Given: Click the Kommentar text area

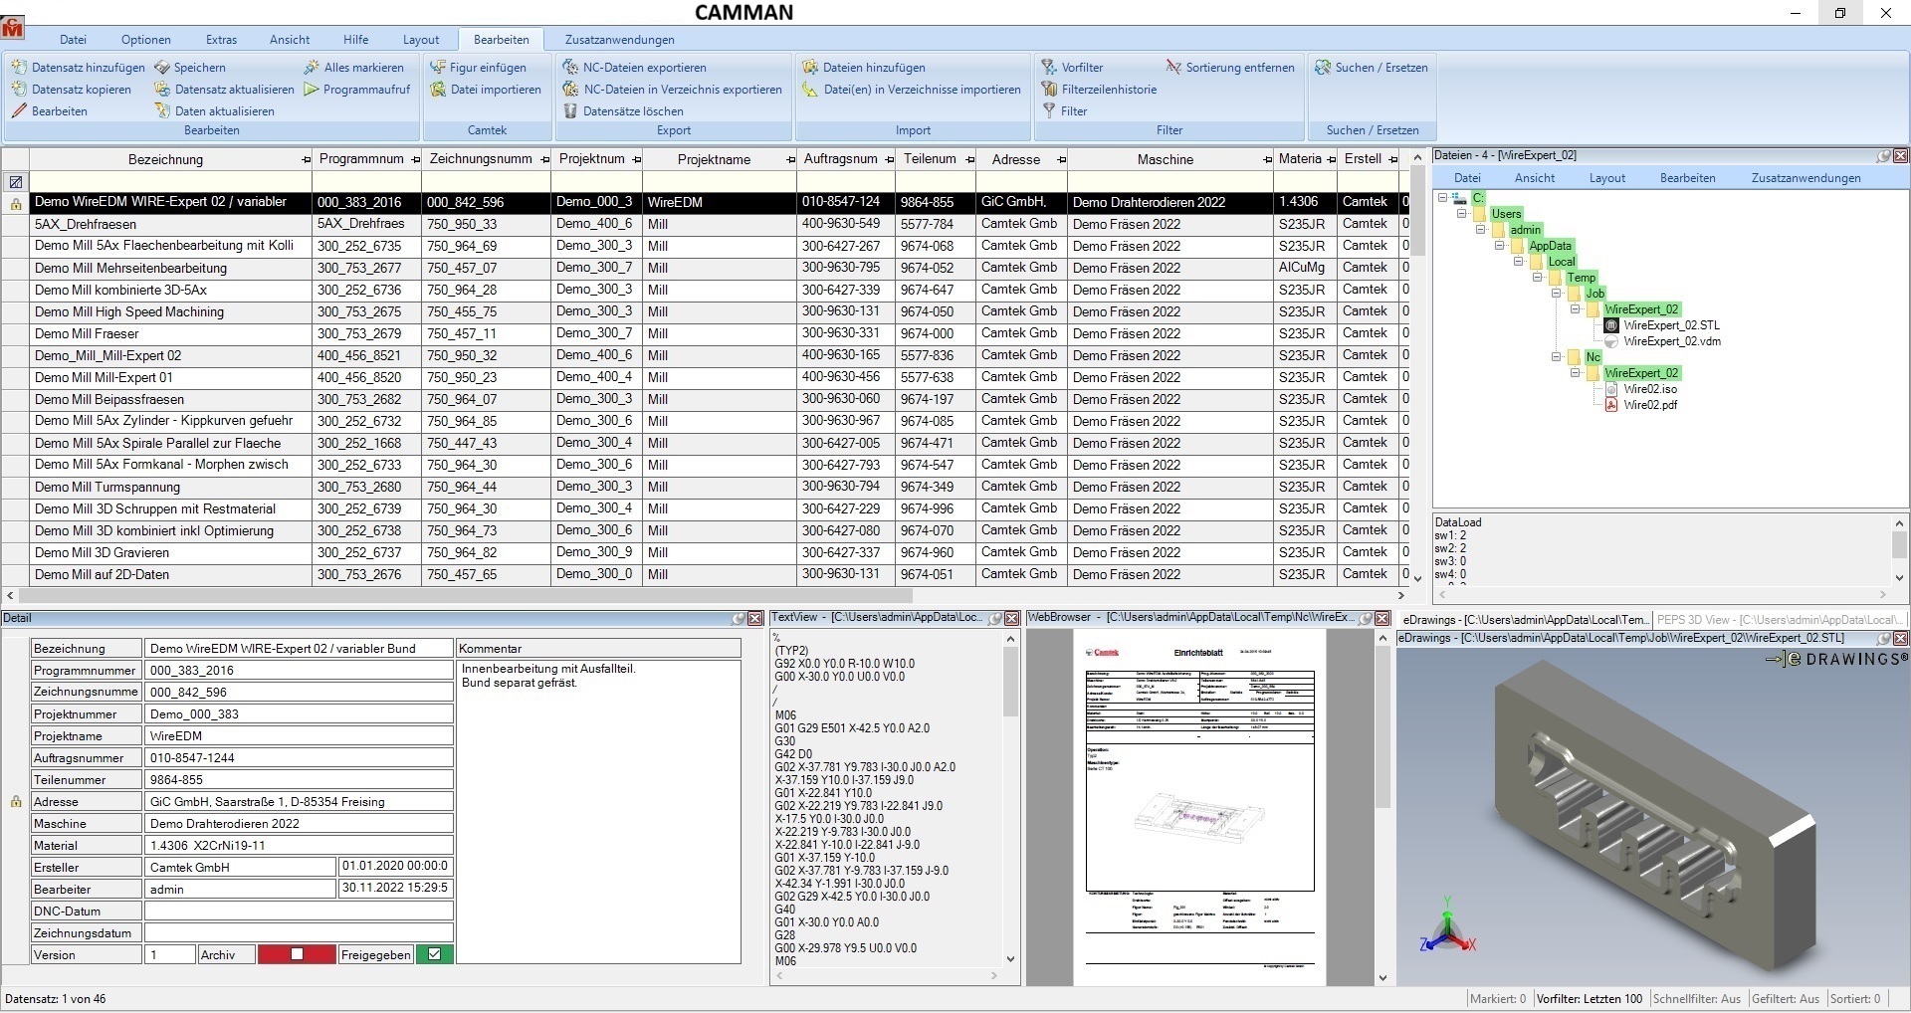Looking at the screenshot, I should (599, 811).
